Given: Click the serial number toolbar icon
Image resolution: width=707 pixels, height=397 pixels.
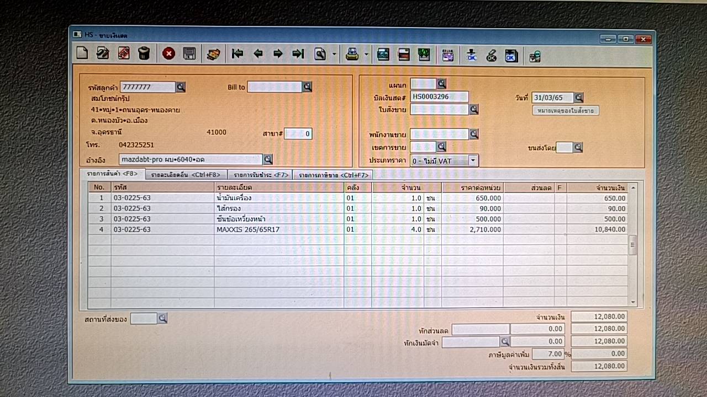Looking at the screenshot, I should 448,55.
